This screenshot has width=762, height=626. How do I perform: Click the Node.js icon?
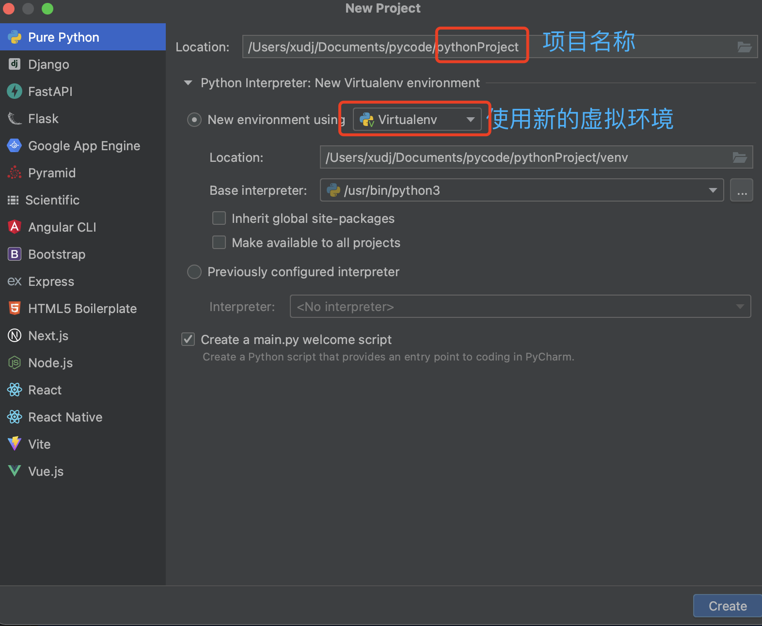15,362
